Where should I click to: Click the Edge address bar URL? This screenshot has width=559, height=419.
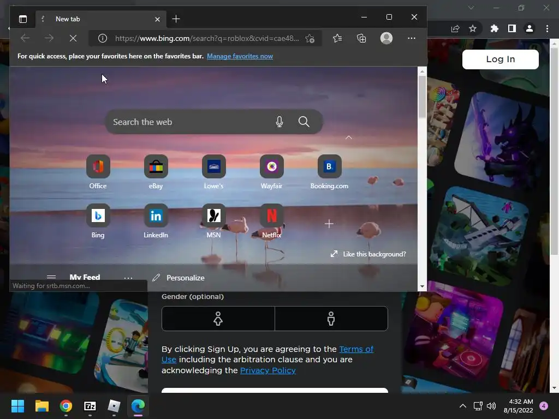[207, 38]
